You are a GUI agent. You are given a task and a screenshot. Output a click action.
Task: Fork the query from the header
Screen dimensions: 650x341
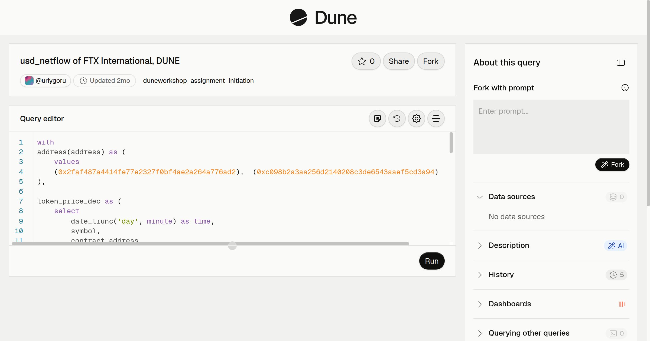pos(431,61)
